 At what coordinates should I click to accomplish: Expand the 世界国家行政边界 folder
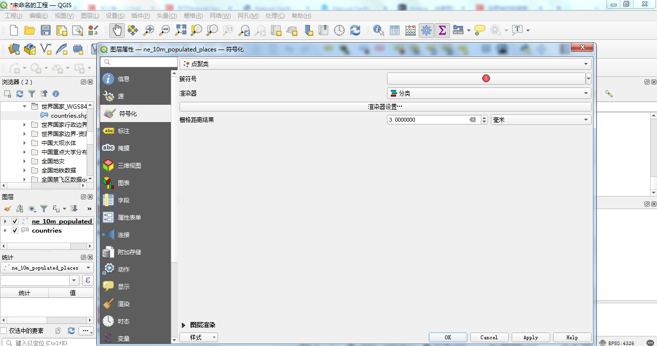pyautogui.click(x=25, y=124)
